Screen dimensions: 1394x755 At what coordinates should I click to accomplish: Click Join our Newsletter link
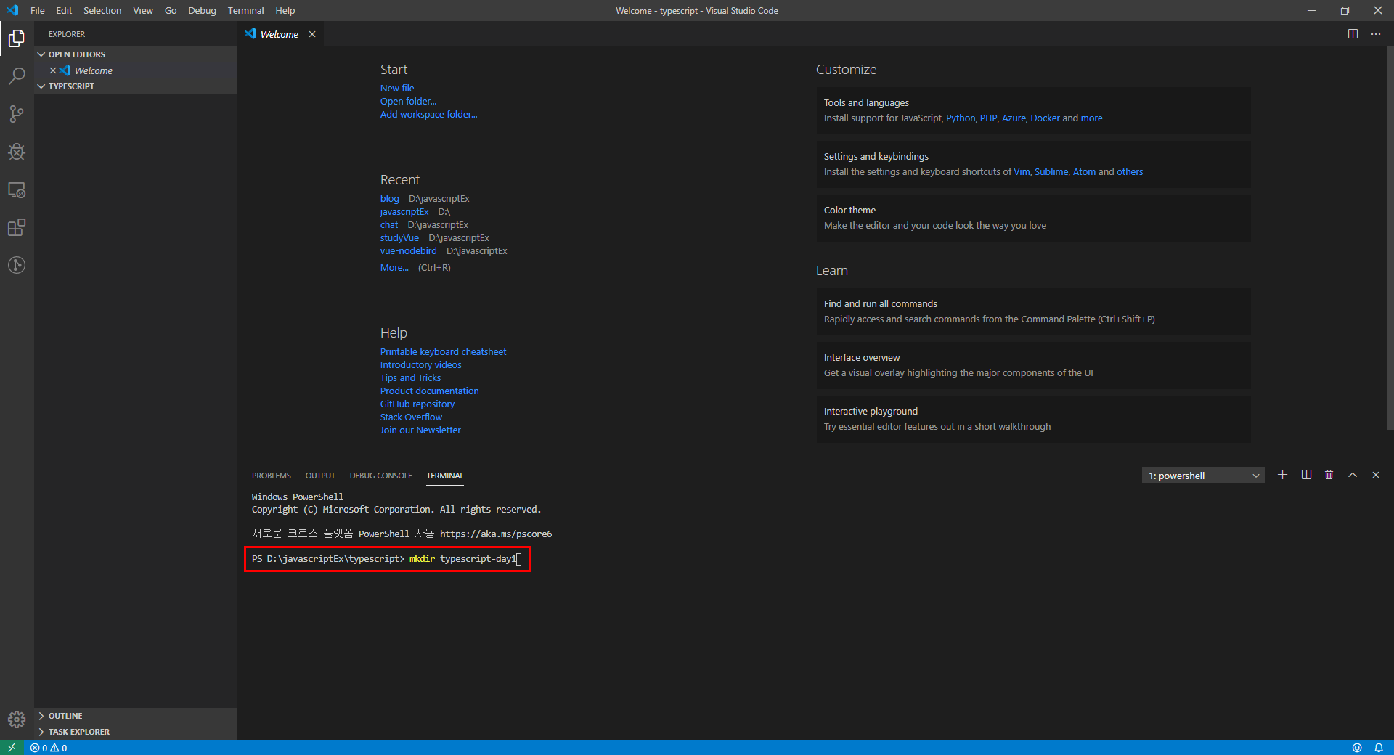420,430
